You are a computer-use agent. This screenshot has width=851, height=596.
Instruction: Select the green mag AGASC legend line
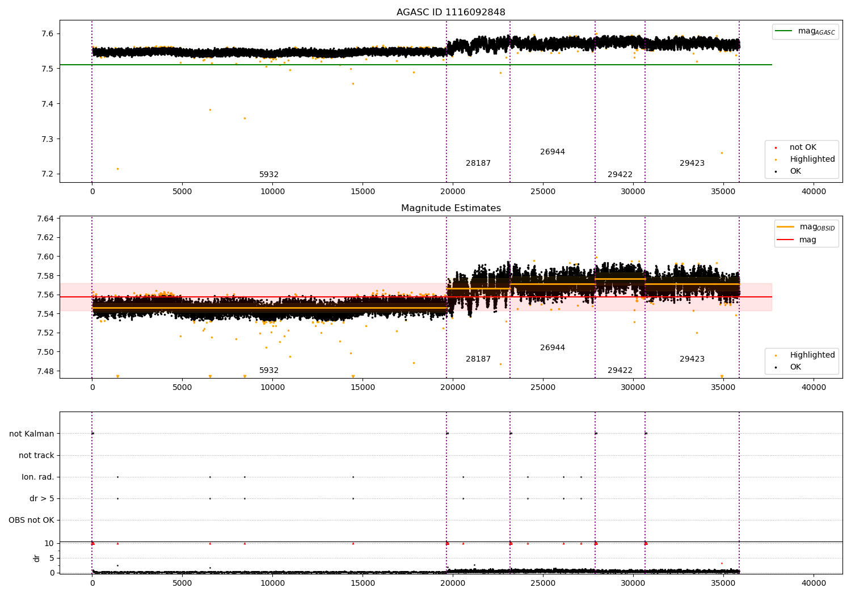[x=783, y=31]
